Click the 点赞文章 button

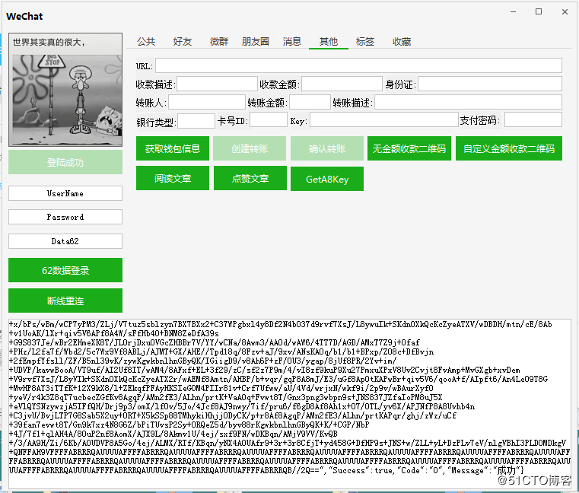[250, 178]
